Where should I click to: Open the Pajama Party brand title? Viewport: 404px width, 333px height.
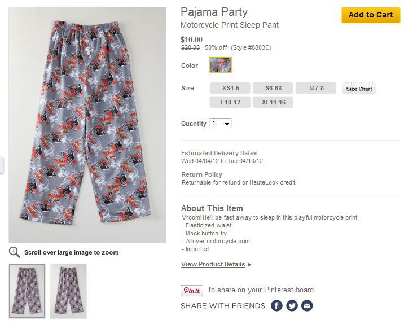click(214, 12)
